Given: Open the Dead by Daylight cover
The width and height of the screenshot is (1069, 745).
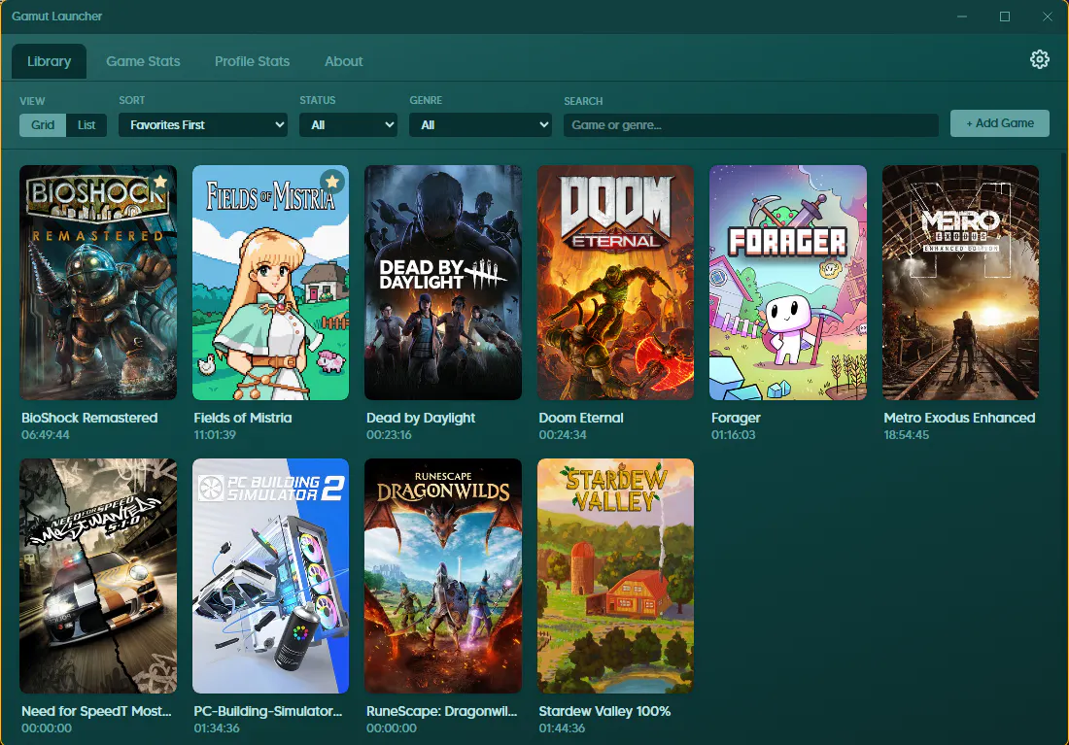Looking at the screenshot, I should (443, 283).
